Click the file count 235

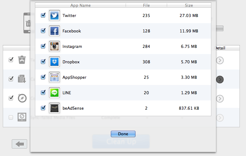click(146, 15)
